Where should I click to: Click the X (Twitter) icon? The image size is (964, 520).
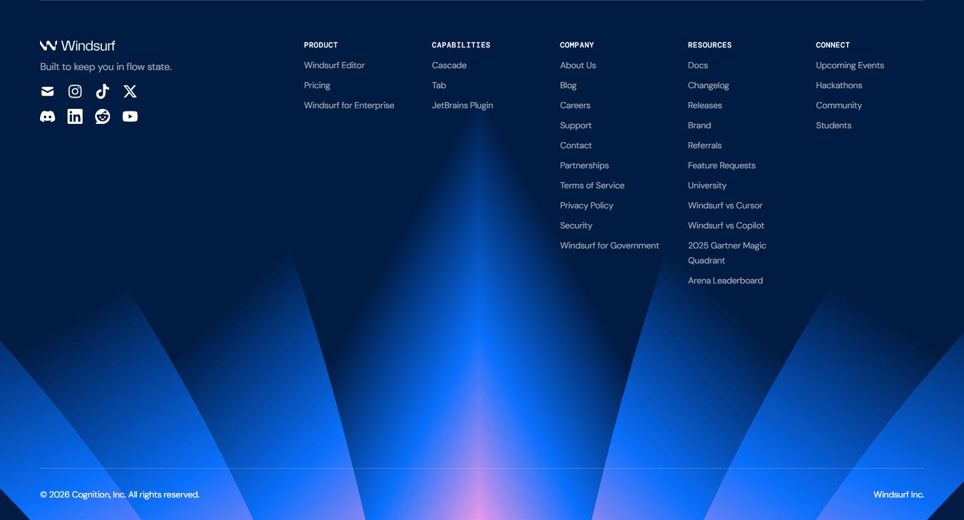130,91
